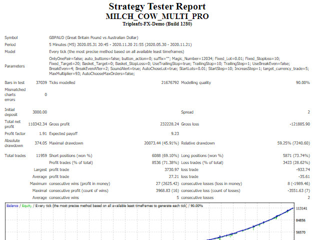This screenshot has height=240, width=320.
Task: Select the Long positions value 5871 (73.74%)
Action: click(296, 155)
